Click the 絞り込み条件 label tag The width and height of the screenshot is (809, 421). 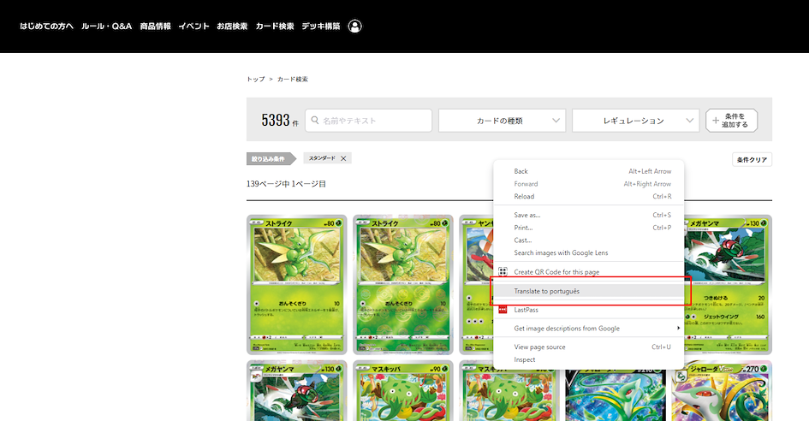(x=270, y=159)
